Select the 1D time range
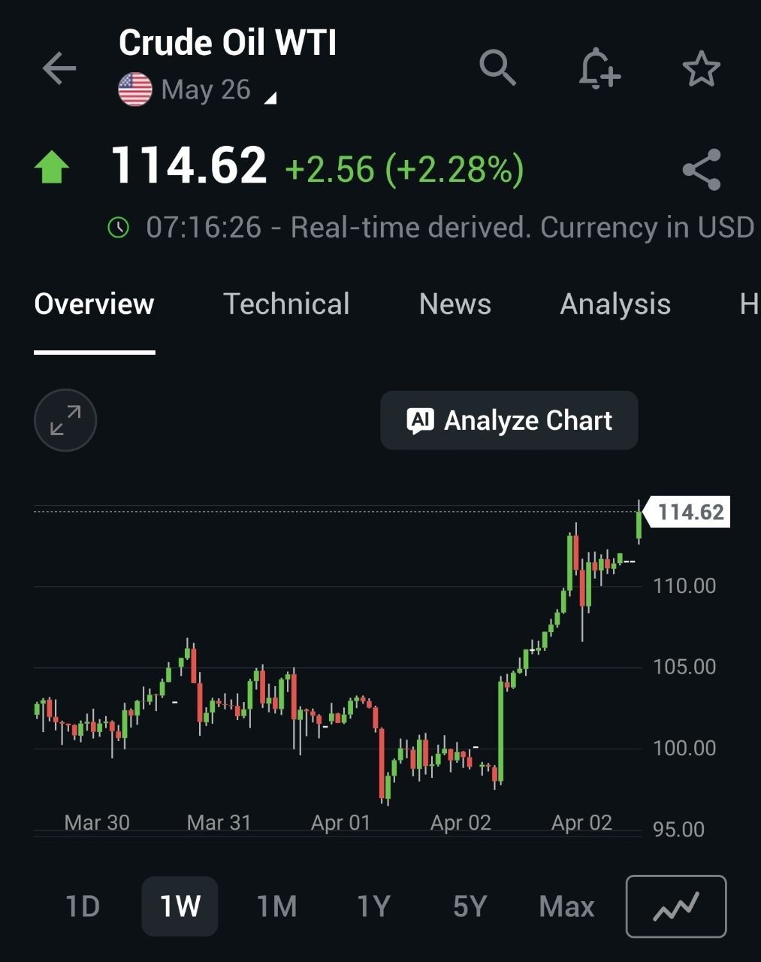 (83, 906)
